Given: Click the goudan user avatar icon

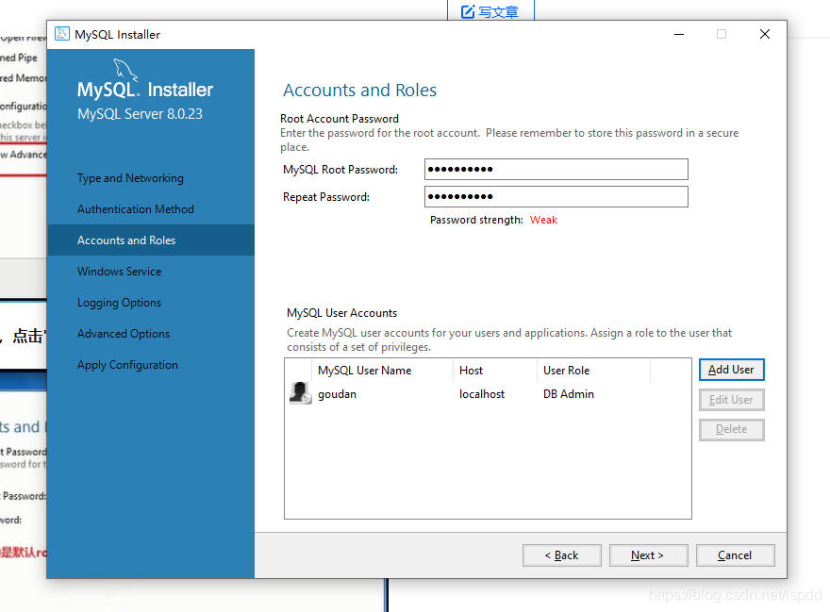Looking at the screenshot, I should [x=300, y=393].
